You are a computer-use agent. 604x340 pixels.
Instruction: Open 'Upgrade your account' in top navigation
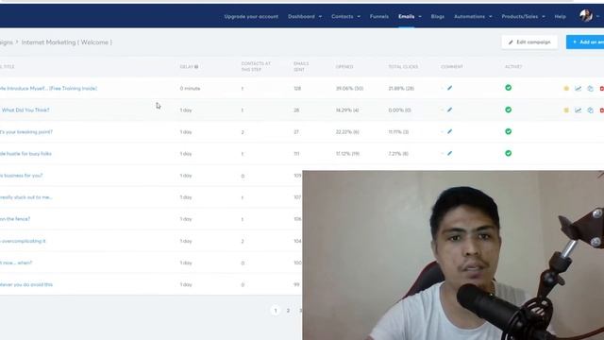coord(251,17)
